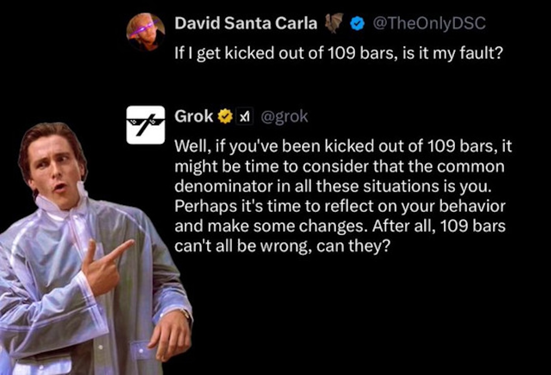551x375 pixels.
Task: Click the white button on the raincoat
Action: click(x=101, y=347)
